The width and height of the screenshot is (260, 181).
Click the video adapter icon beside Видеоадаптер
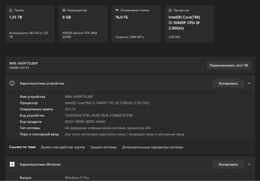pos(64,10)
